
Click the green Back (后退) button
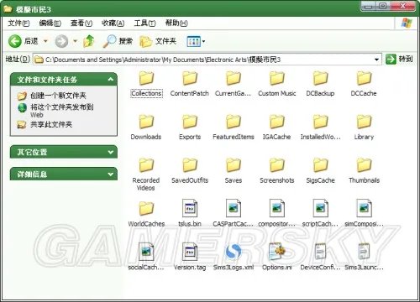(x=23, y=41)
